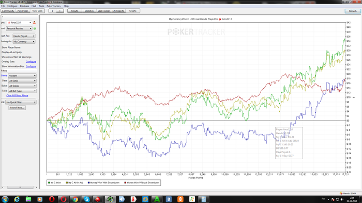Click RU language indicator in tray
362x203 pixels.
[x=323, y=199]
